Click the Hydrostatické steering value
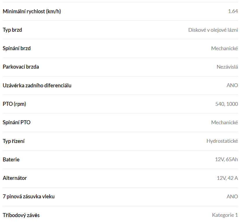Screen dimensions: 240x222 222,141
